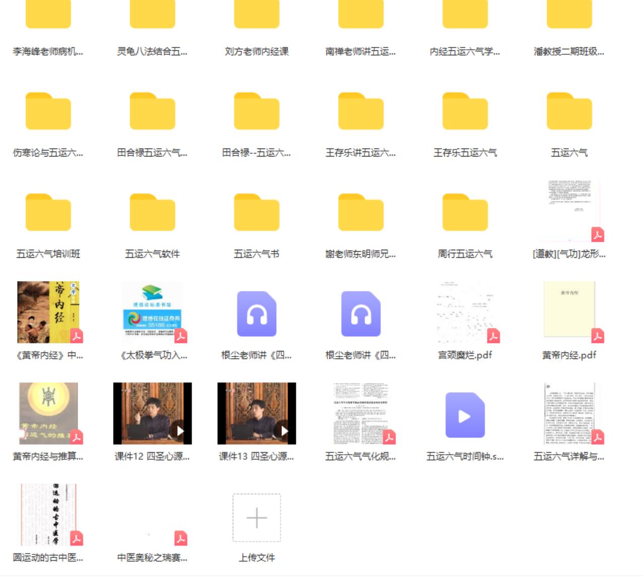This screenshot has width=643, height=582.
Task: Open the 宫颈糜烂.pdf file
Action: click(x=465, y=312)
